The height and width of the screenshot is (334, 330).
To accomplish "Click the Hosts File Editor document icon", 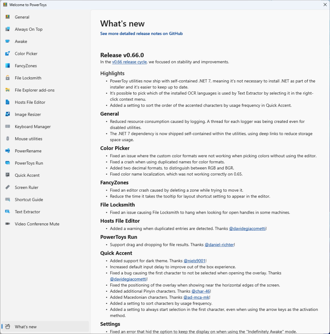I will coord(8,102).
